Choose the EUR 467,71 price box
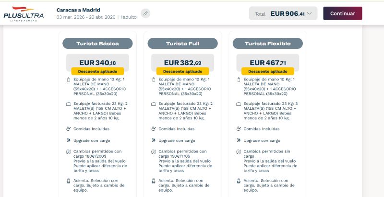 click(267, 62)
